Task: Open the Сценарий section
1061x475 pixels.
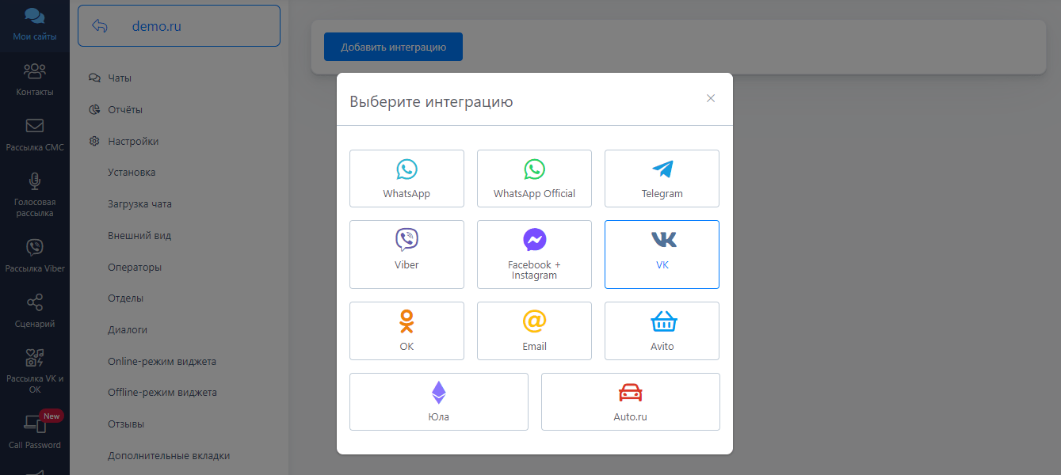Action: 35,312
